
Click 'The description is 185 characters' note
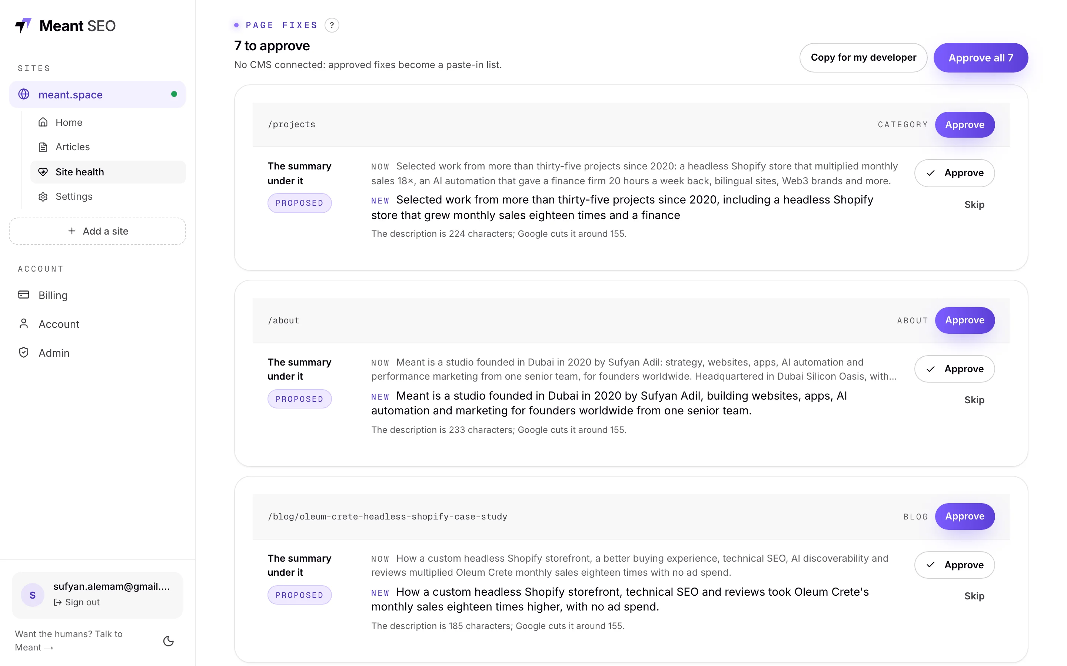click(498, 626)
